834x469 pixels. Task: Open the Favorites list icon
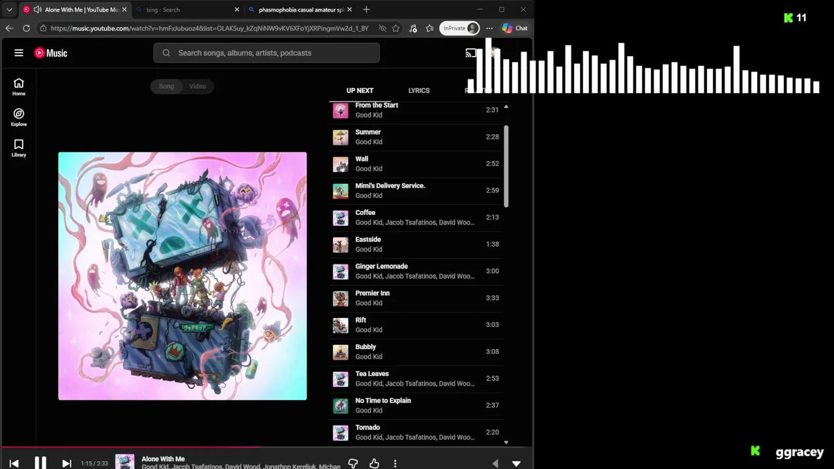pos(429,28)
